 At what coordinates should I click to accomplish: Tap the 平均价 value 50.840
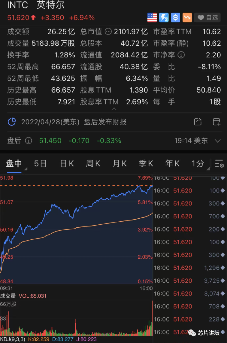[x=209, y=90]
